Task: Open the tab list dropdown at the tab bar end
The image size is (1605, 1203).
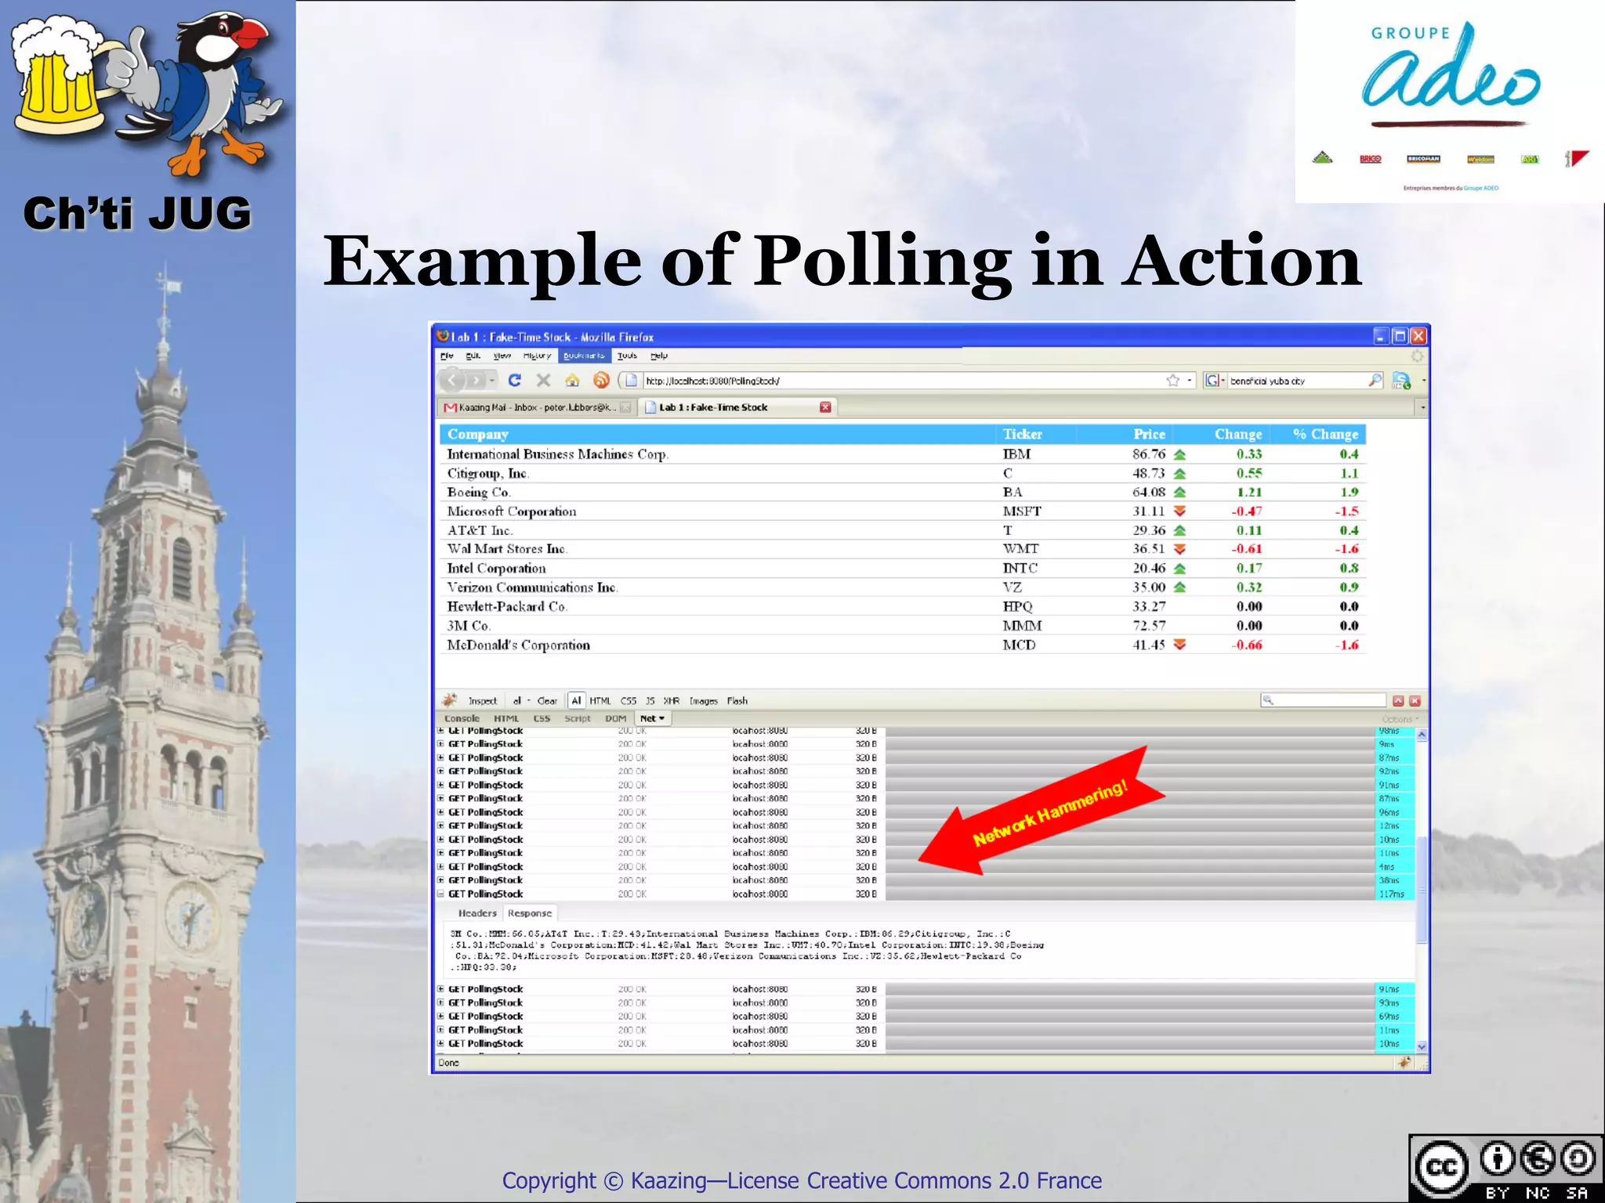Action: pyautogui.click(x=1422, y=407)
